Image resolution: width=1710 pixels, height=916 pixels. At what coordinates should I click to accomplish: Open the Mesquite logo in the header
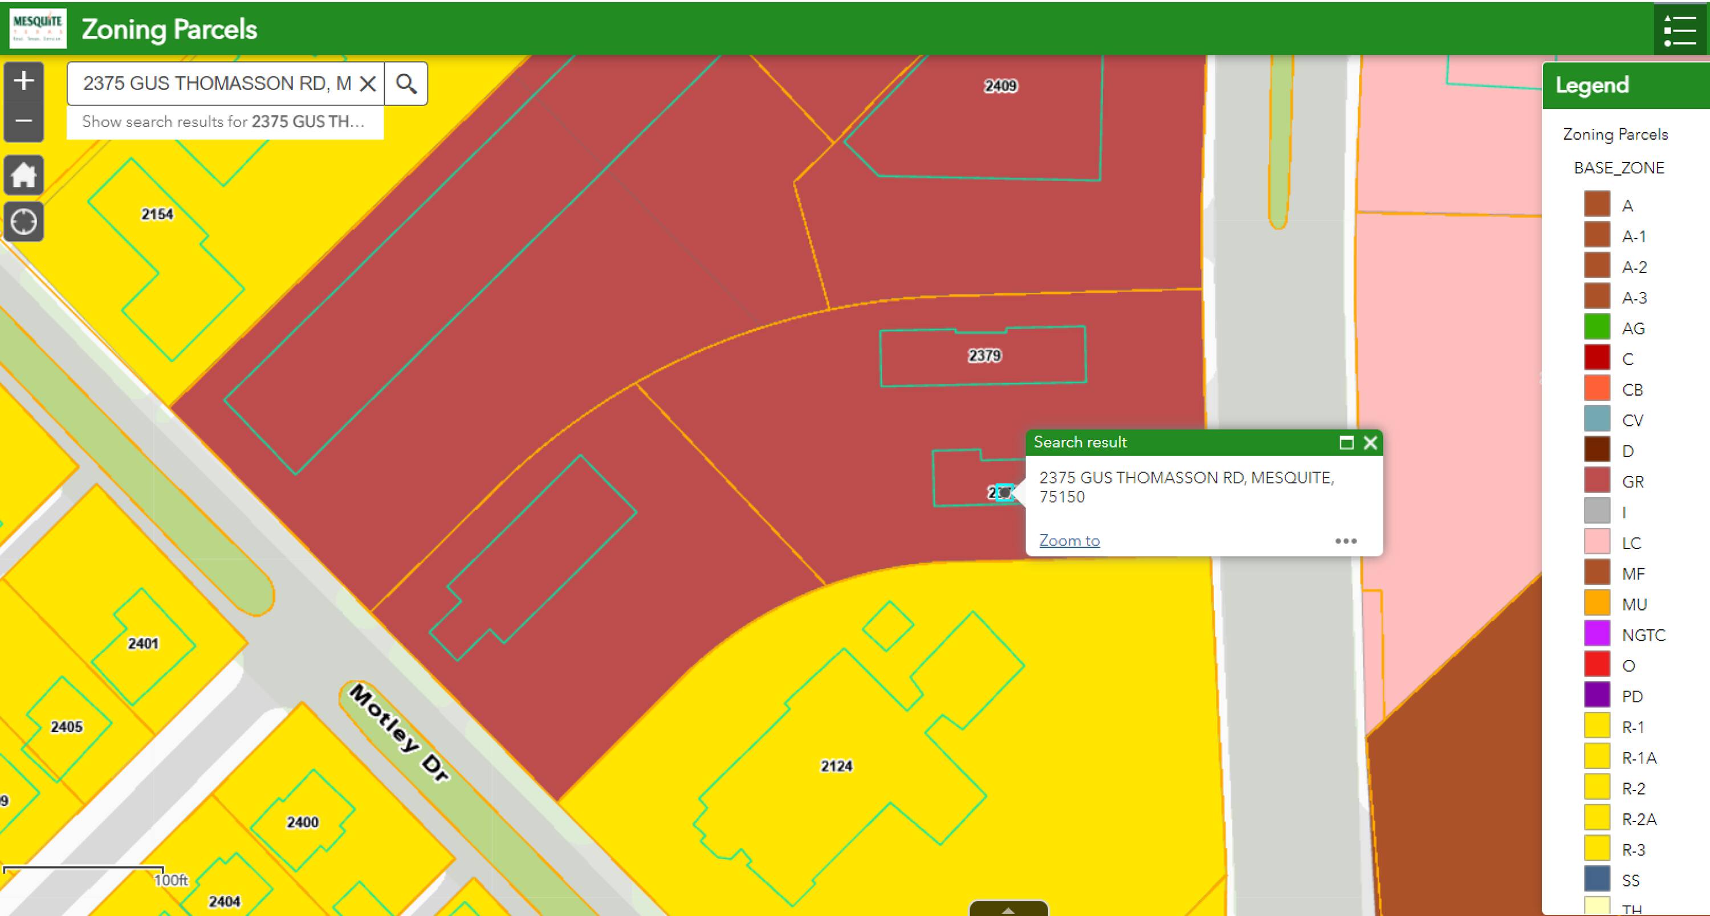(38, 29)
